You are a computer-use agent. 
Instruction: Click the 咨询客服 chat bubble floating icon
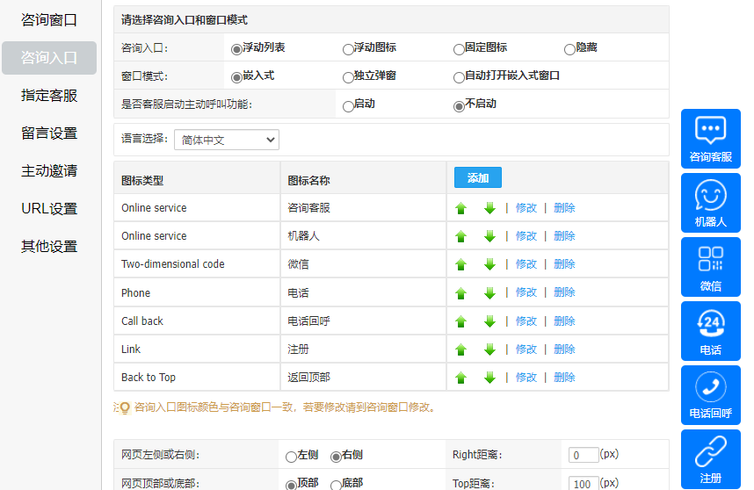pyautogui.click(x=710, y=138)
